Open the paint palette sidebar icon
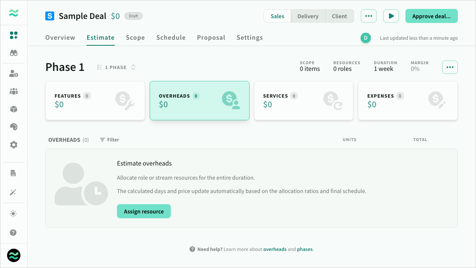 click(x=14, y=127)
